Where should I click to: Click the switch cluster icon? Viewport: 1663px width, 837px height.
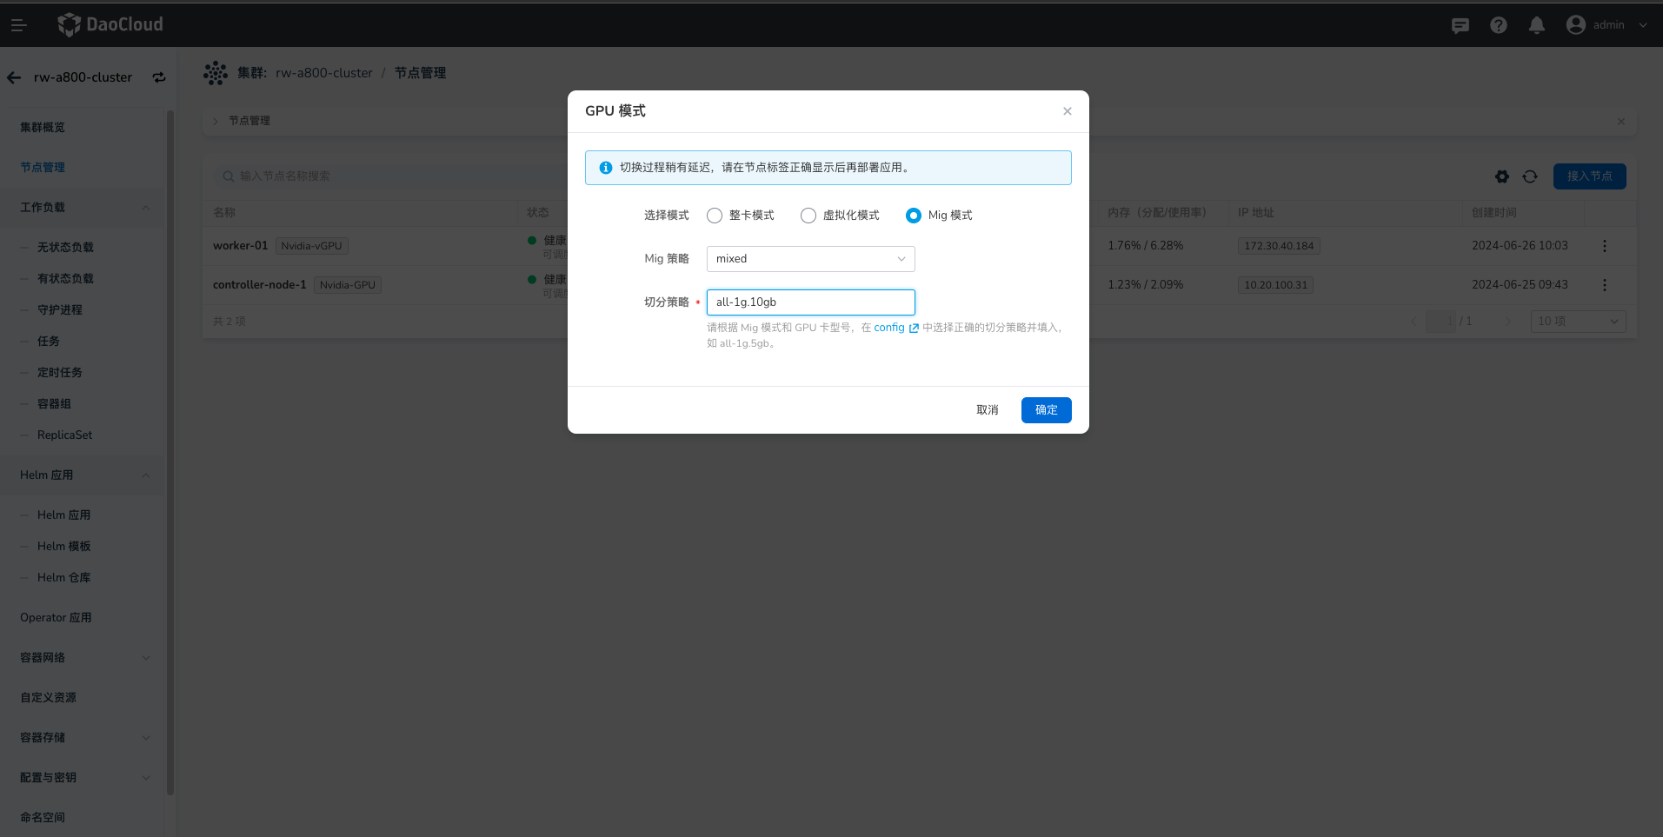point(159,77)
